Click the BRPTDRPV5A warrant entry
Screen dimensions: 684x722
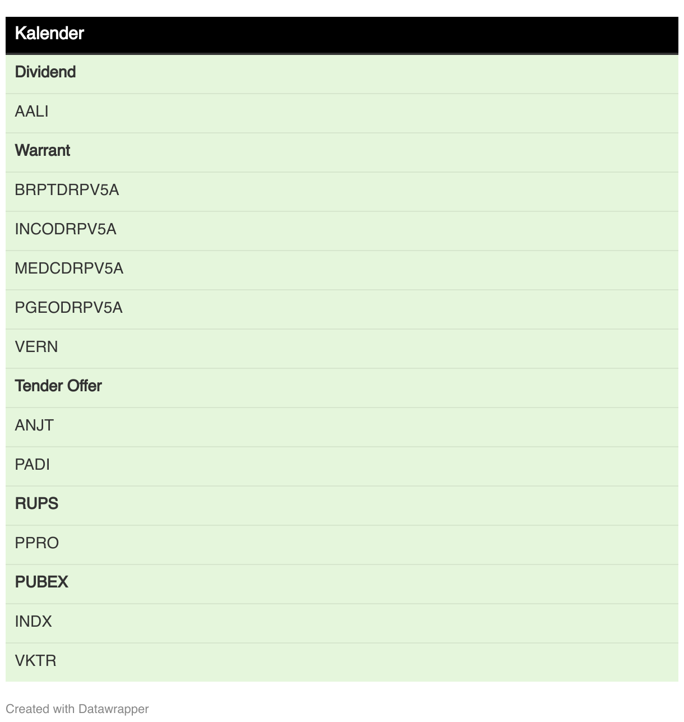point(67,190)
